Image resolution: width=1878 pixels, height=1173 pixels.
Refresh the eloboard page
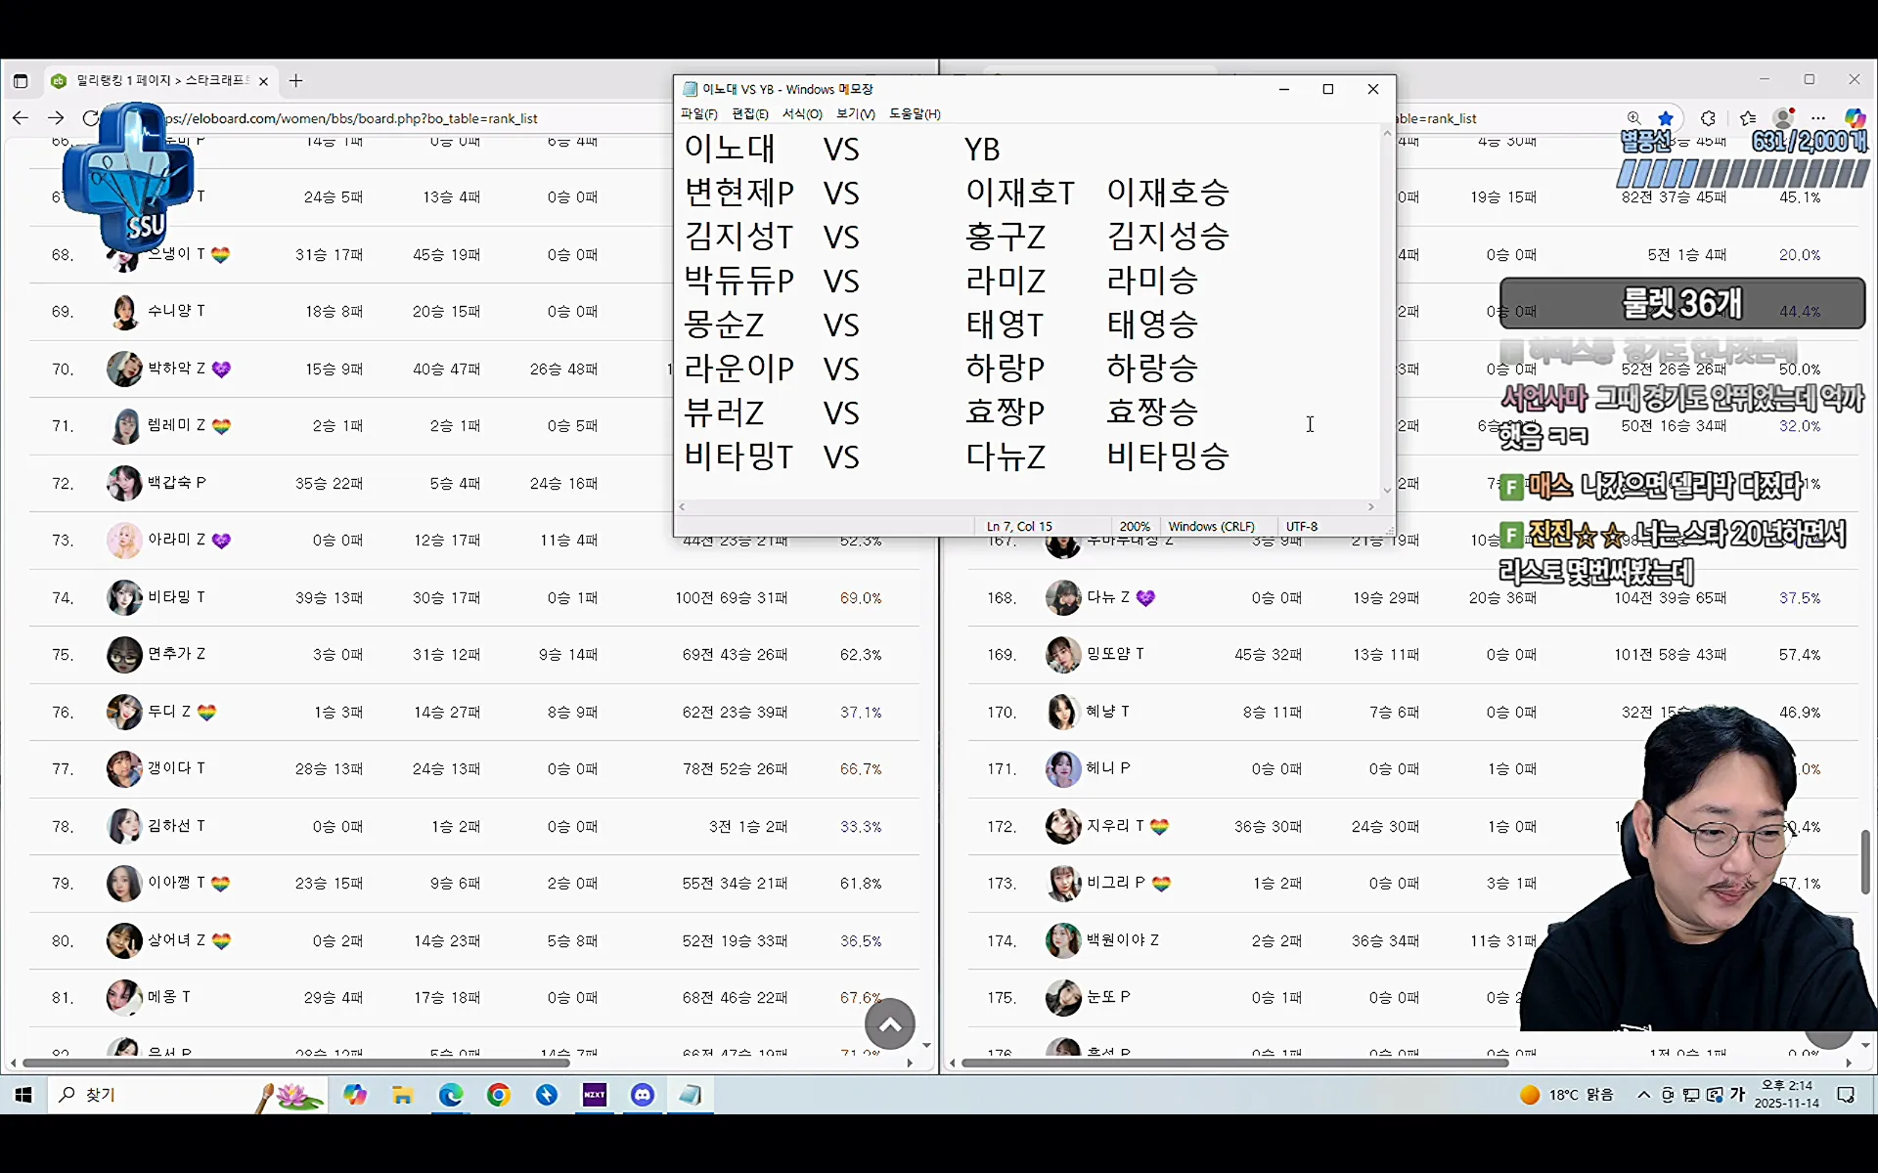coord(90,117)
